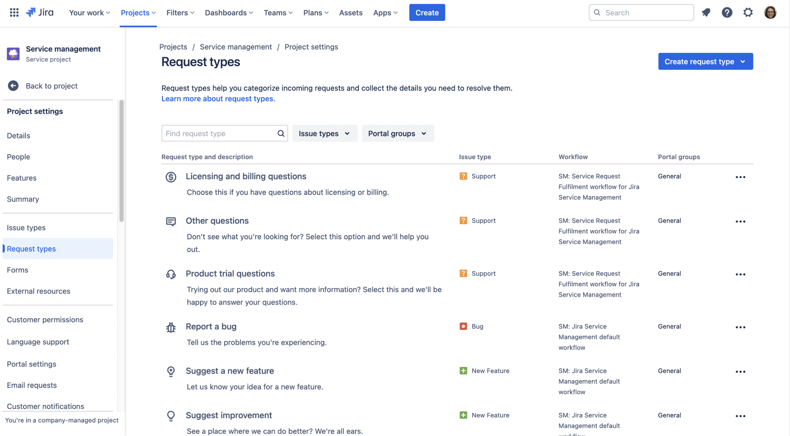Open more actions for Other questions
This screenshot has width=790, height=436.
[741, 221]
